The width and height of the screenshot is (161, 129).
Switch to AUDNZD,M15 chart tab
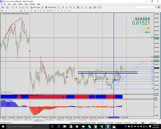(50, 120)
